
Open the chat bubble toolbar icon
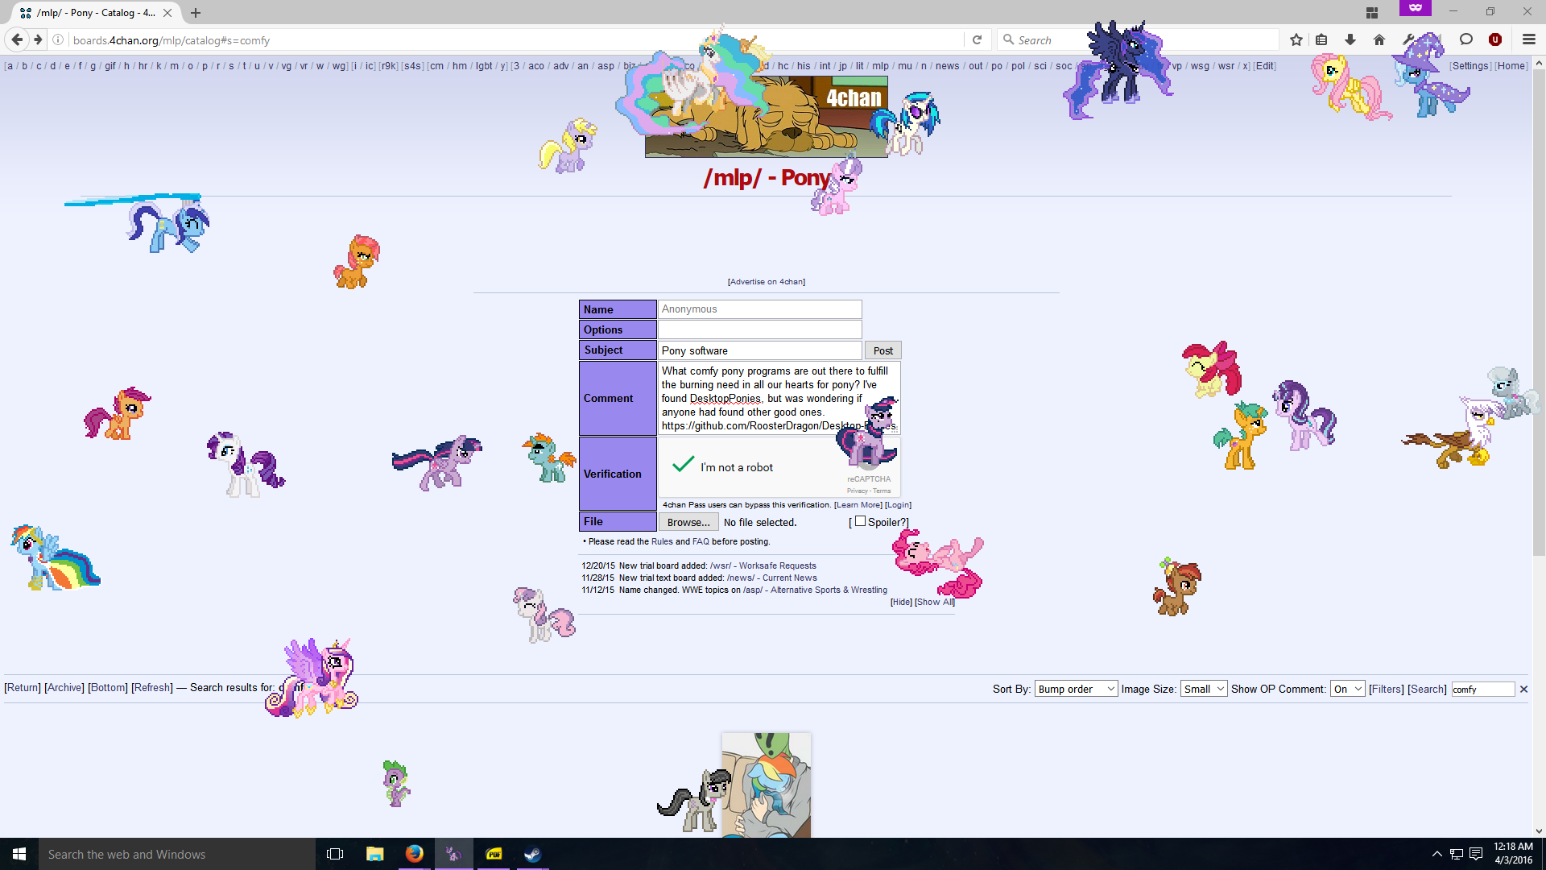(x=1466, y=40)
